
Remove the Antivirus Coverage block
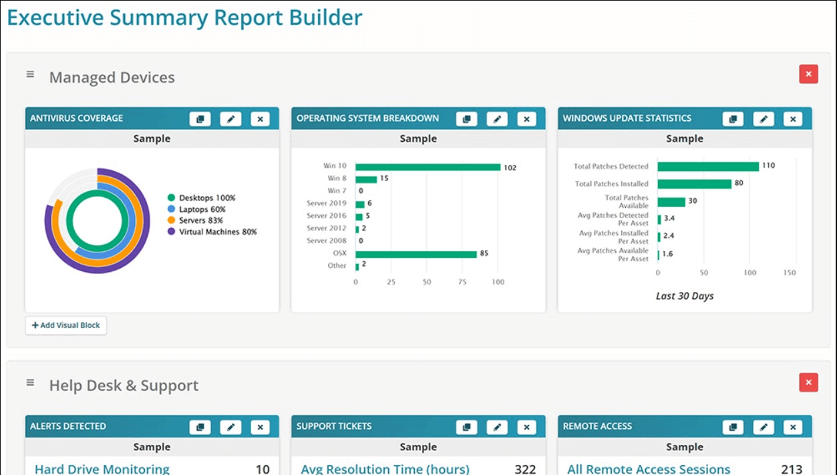tap(261, 119)
